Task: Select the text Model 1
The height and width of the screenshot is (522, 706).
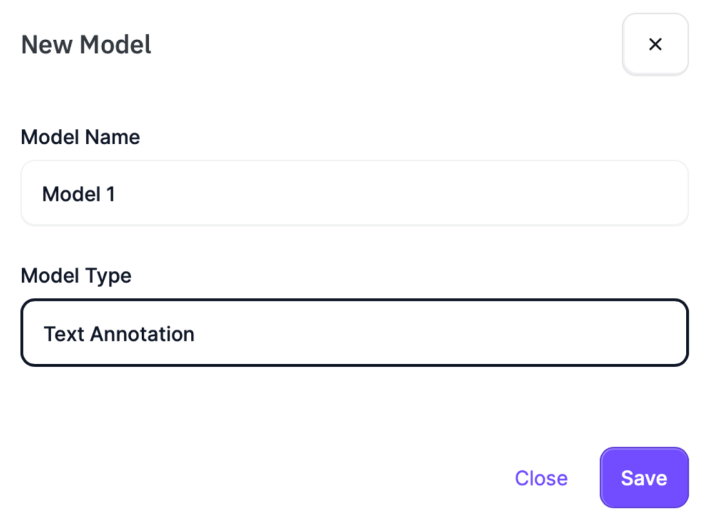Action: coord(79,194)
